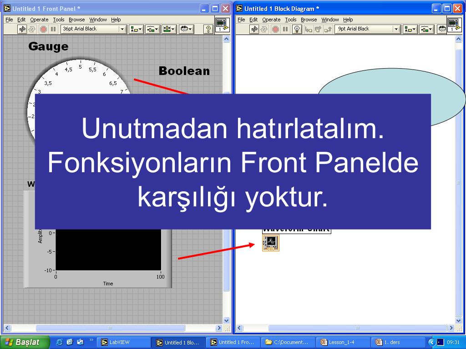The width and height of the screenshot is (466, 349).
Task: Open Distribute Objects dropdown in Front Panel
Action: click(153, 29)
